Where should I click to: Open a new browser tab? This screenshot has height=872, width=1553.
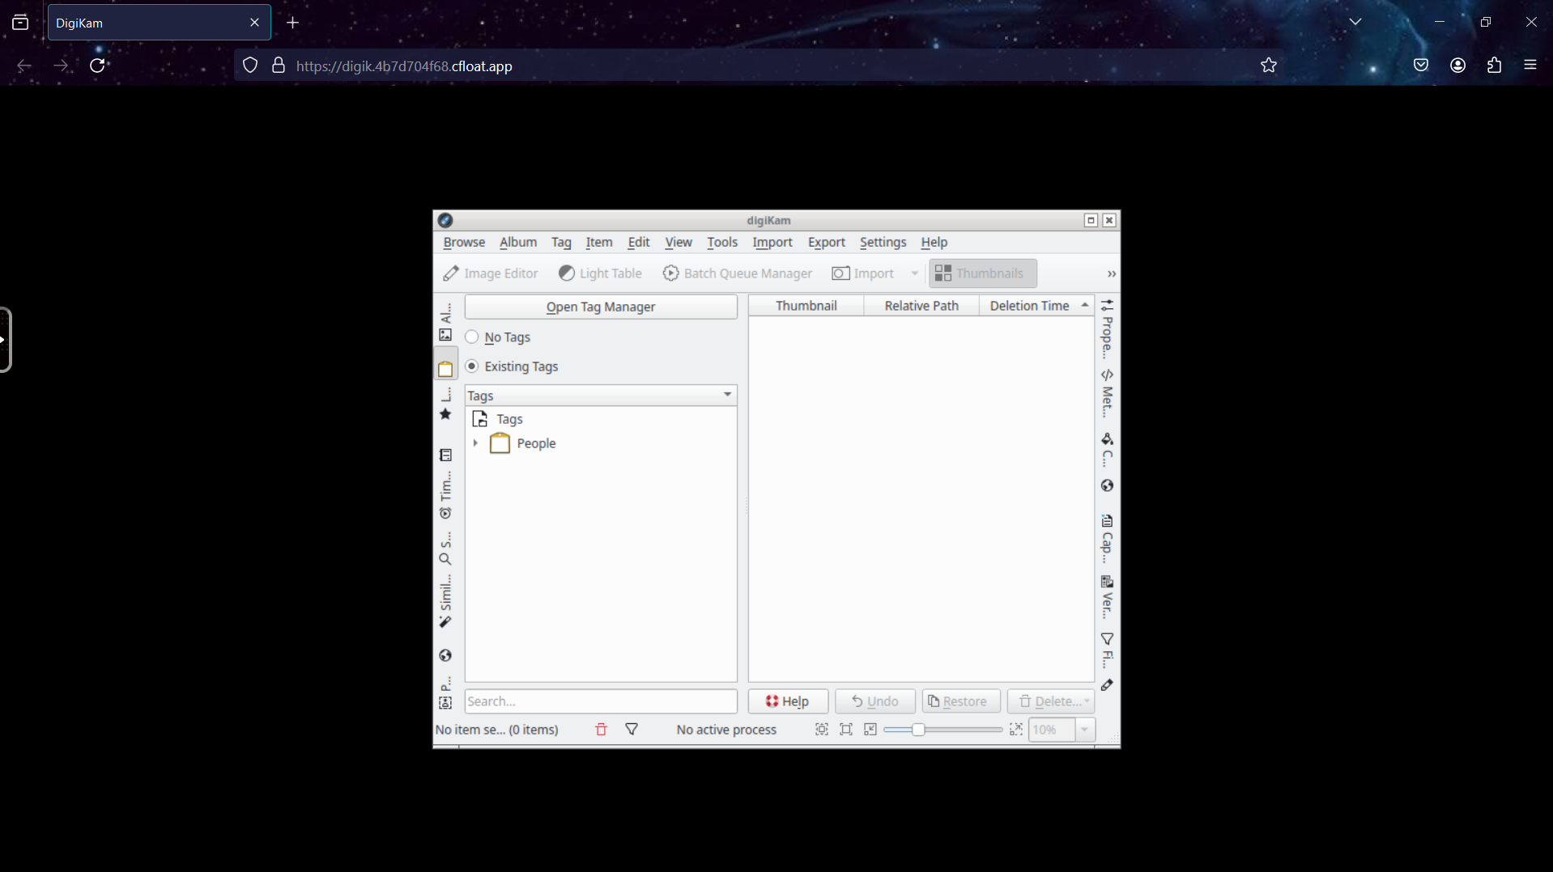click(x=293, y=23)
